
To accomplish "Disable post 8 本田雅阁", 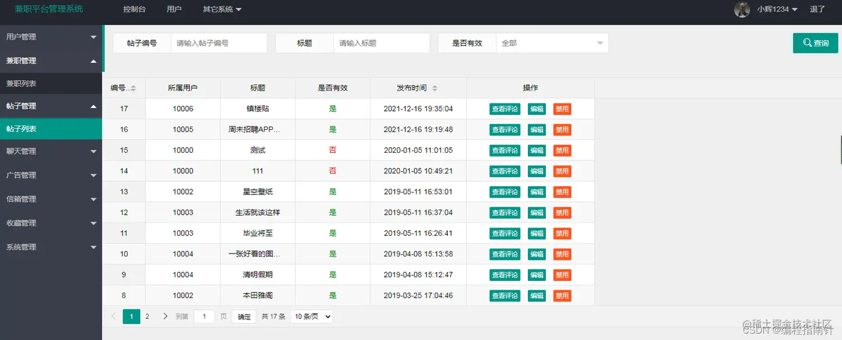I will (562, 295).
